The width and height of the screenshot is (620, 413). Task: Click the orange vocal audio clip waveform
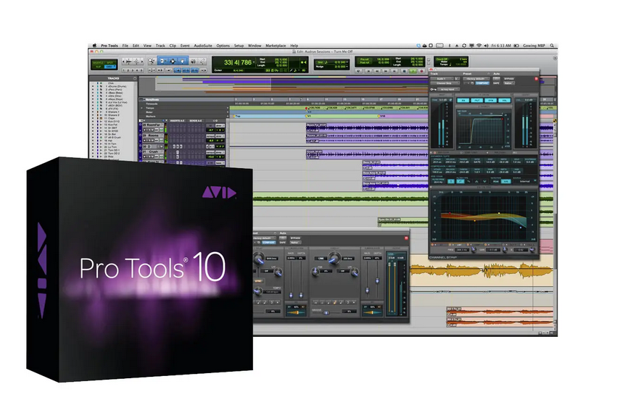pos(481,271)
